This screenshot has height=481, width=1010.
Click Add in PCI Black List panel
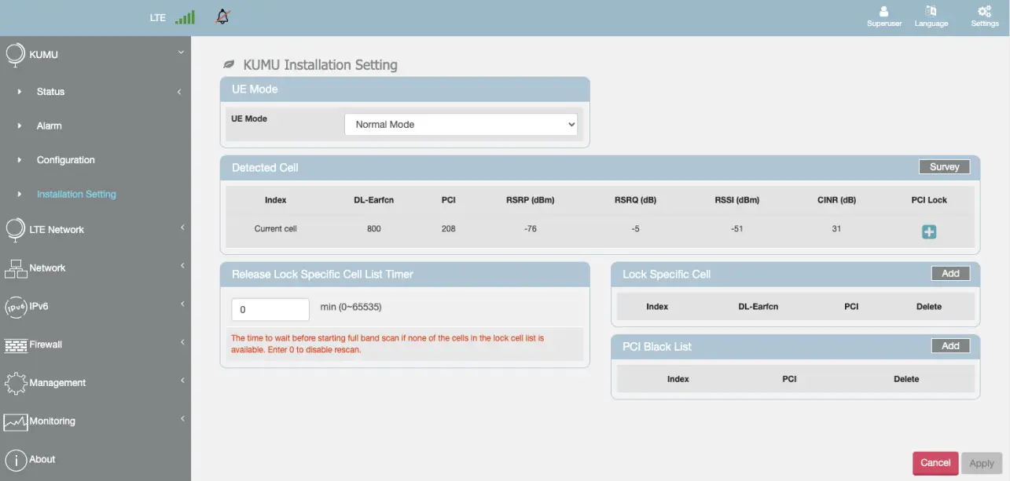950,345
